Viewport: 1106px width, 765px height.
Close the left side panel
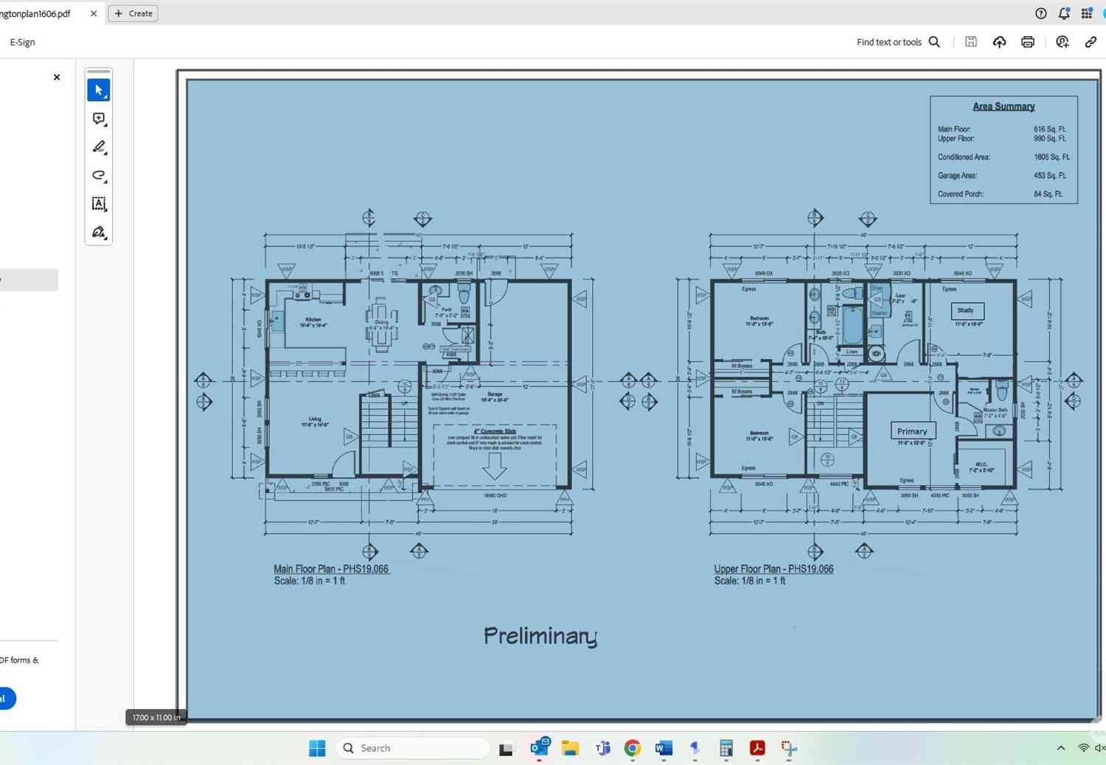pyautogui.click(x=57, y=77)
